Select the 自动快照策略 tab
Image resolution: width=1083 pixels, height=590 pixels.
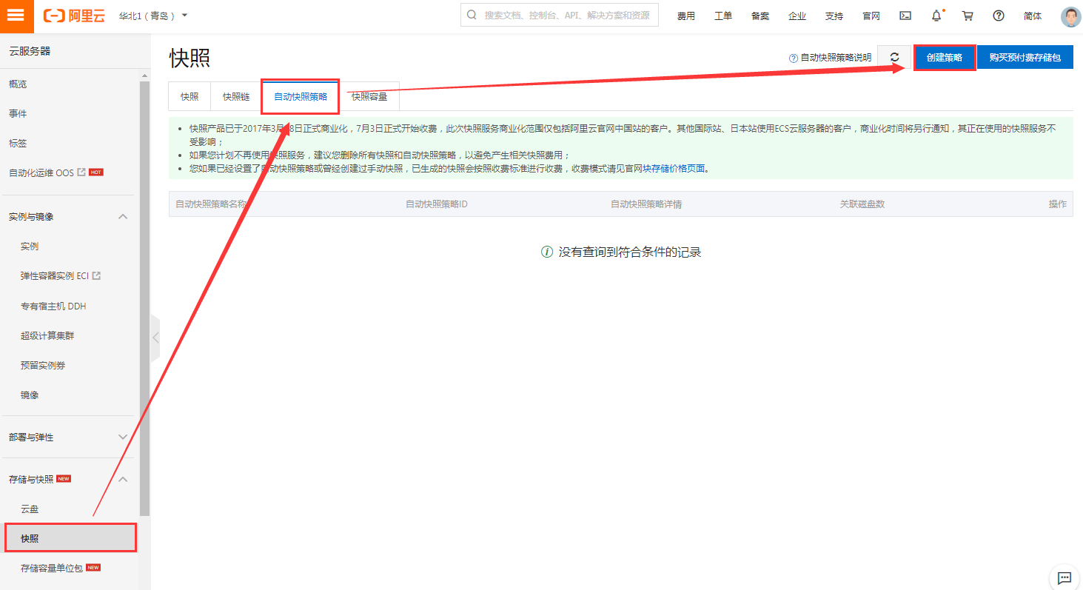pyautogui.click(x=301, y=96)
